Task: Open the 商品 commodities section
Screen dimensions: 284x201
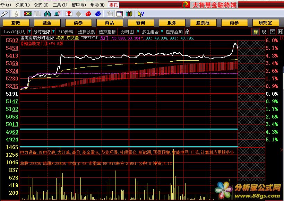Action: 110,23
